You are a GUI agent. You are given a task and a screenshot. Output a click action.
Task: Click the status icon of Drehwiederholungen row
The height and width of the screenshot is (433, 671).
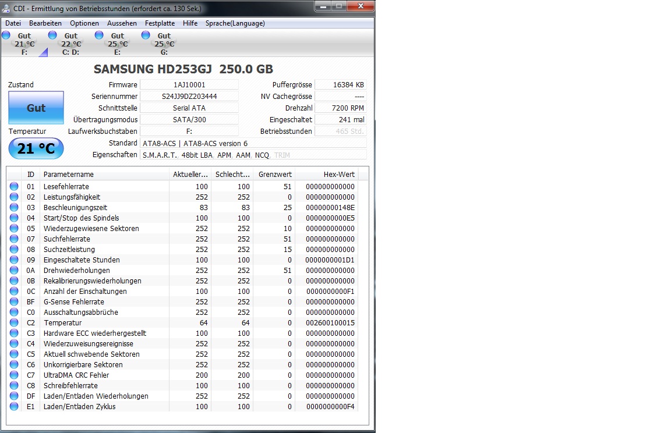tap(14, 270)
